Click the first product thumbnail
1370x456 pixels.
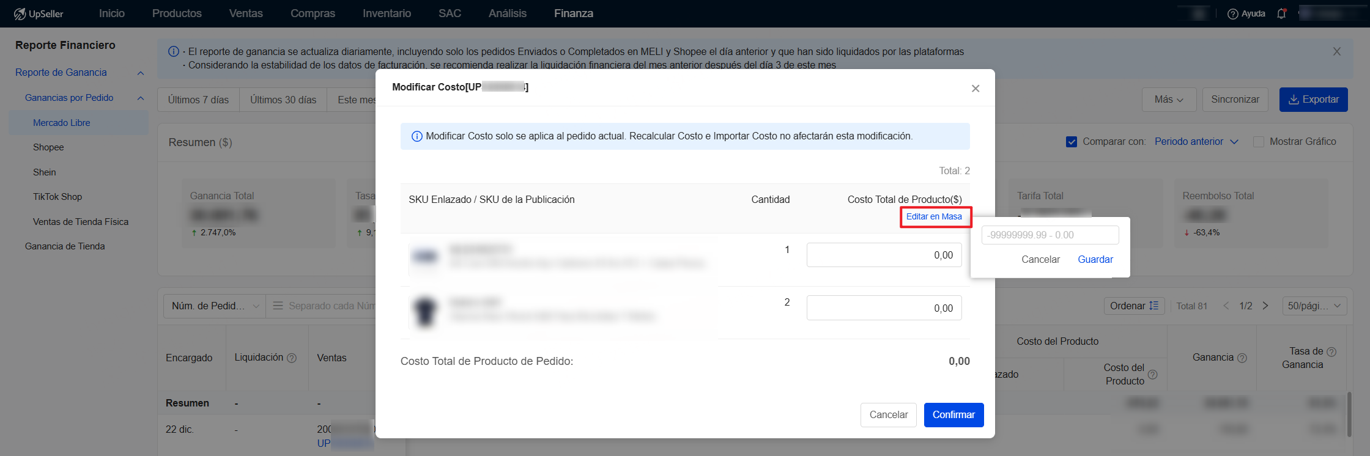coord(425,257)
